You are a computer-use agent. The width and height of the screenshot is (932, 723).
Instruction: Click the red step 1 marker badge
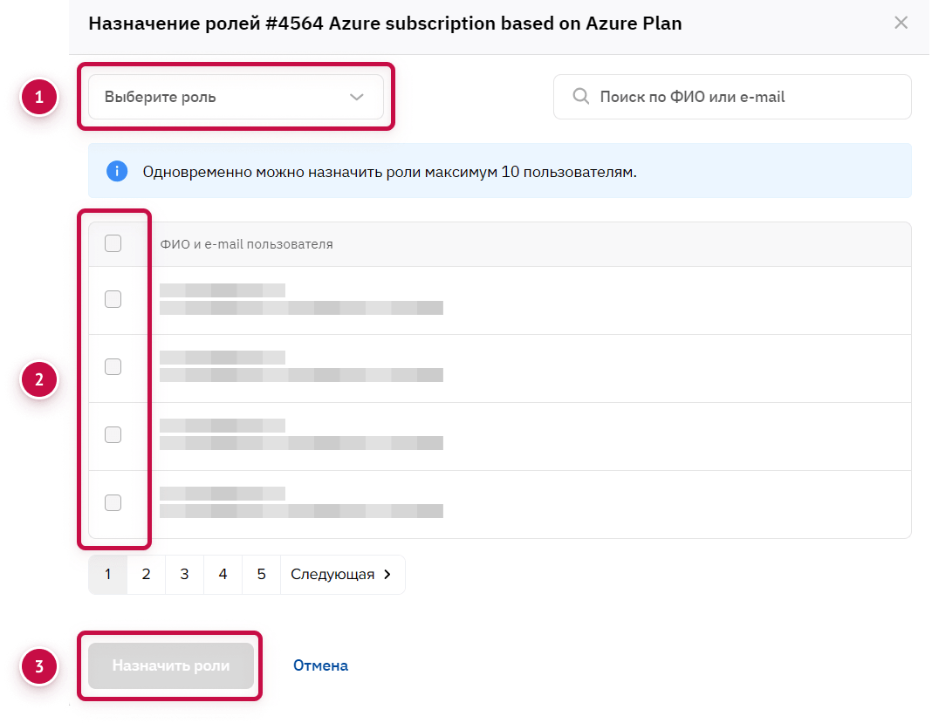coord(39,97)
